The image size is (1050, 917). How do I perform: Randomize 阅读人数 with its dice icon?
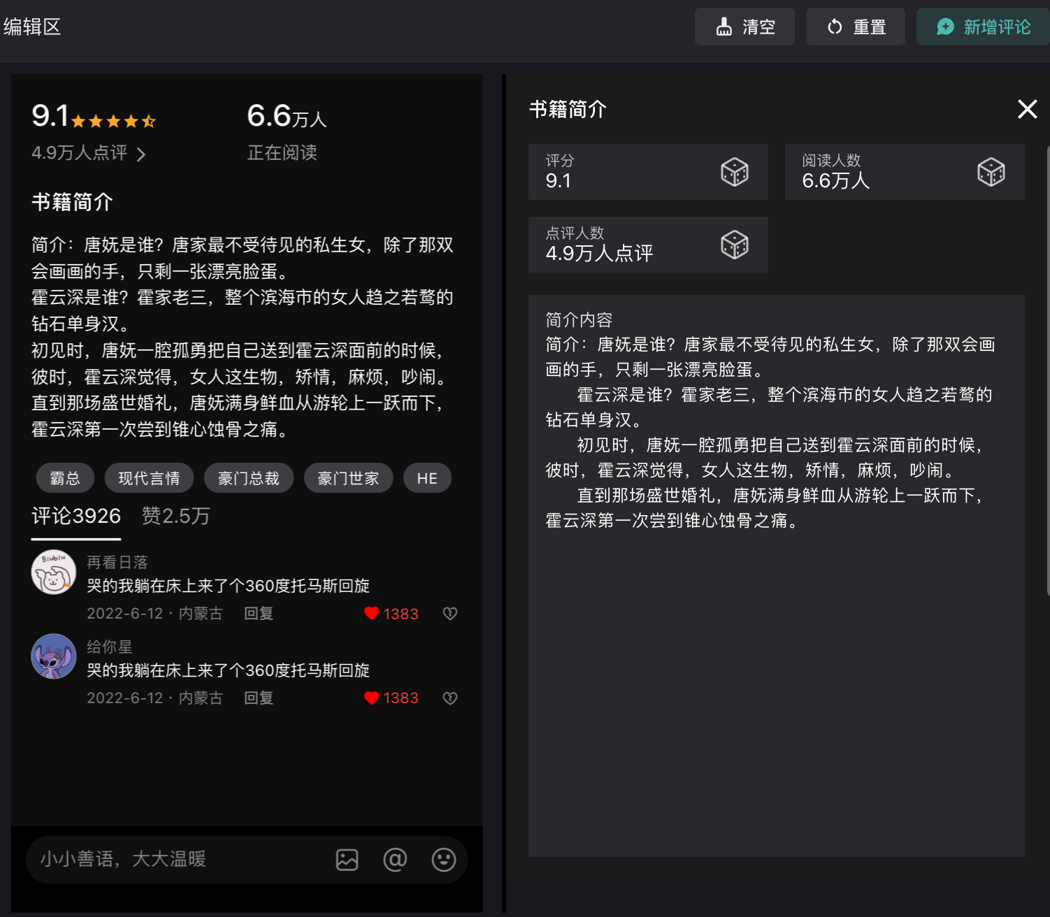point(991,172)
